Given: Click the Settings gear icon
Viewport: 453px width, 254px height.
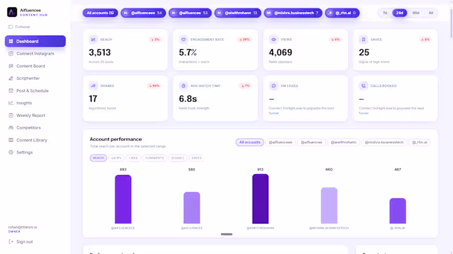Looking at the screenshot, I should [x=11, y=152].
